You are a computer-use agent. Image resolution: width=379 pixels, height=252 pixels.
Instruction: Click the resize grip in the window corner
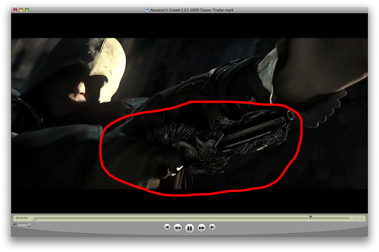(365, 234)
